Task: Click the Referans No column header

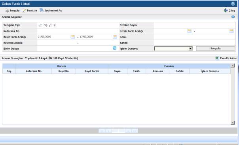Action: coord(34,71)
